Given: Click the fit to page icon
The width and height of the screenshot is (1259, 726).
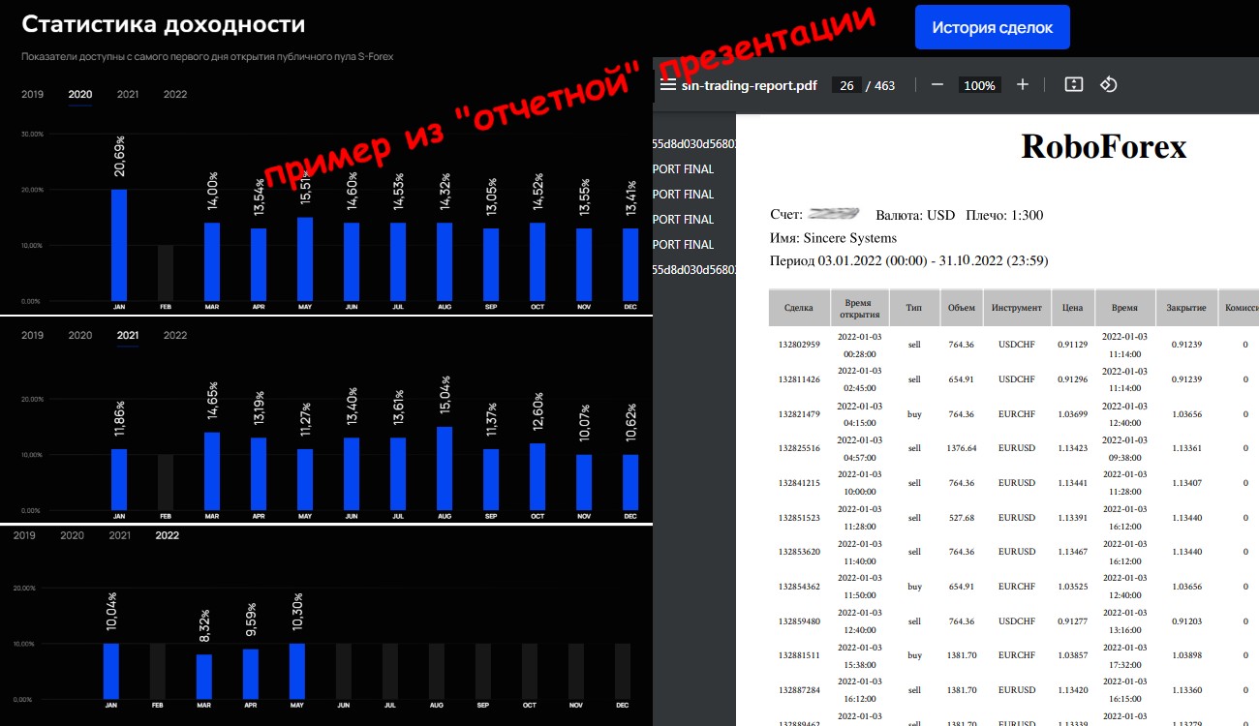Looking at the screenshot, I should click(x=1073, y=85).
